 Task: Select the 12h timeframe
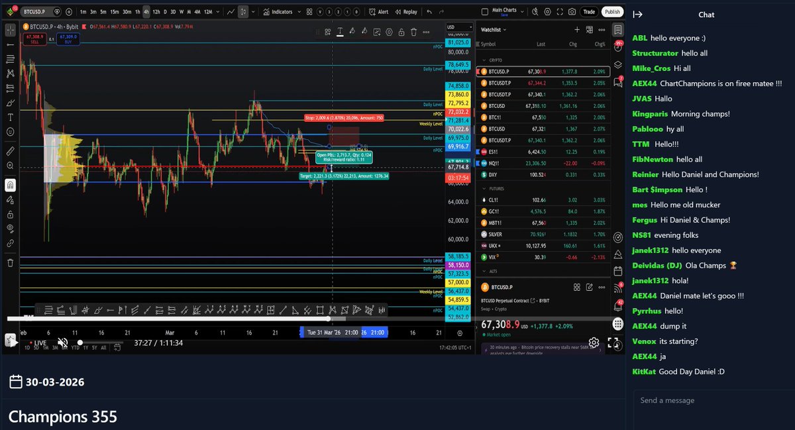pos(156,12)
